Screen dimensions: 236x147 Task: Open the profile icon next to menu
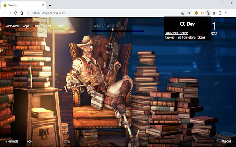(226, 13)
